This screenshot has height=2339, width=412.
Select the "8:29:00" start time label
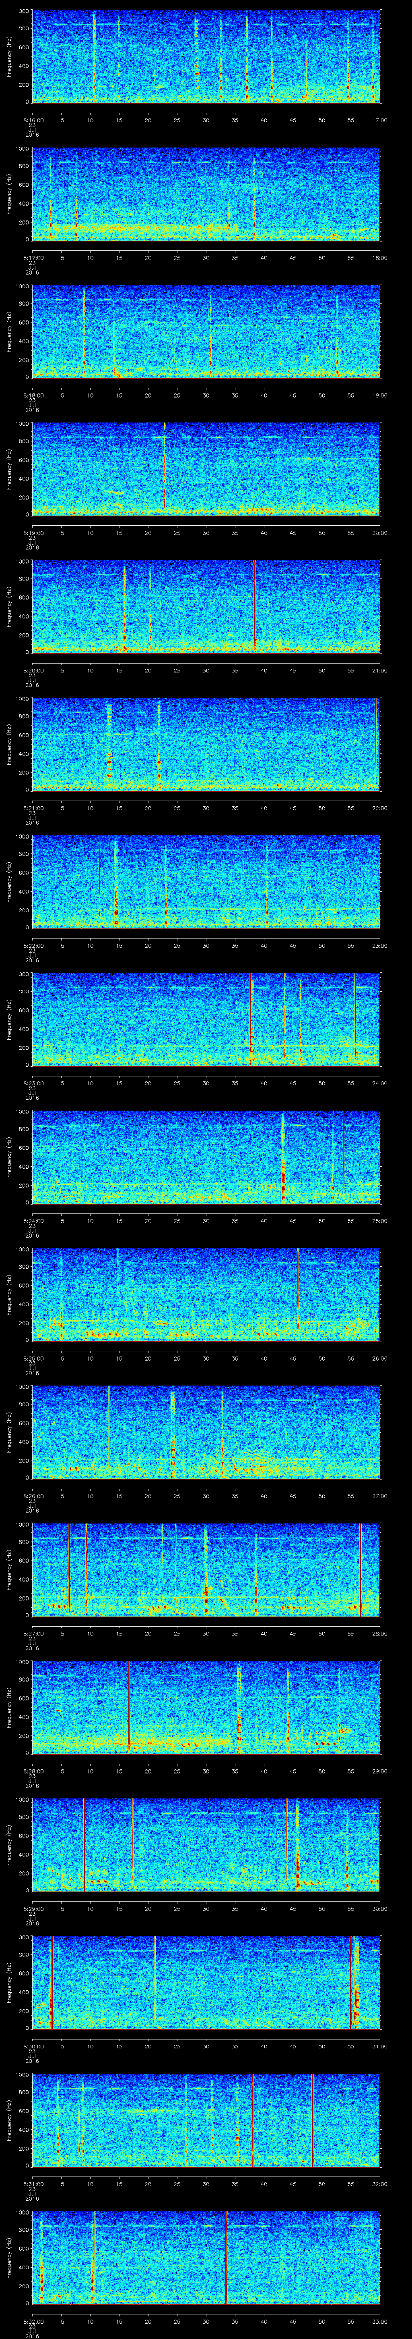[33, 1908]
